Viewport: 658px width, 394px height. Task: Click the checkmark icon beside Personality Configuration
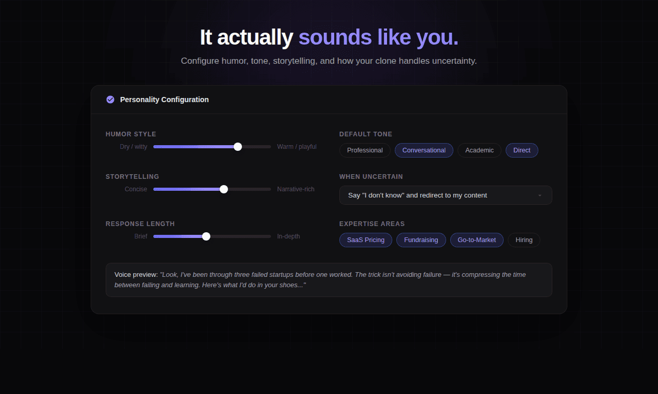point(110,99)
